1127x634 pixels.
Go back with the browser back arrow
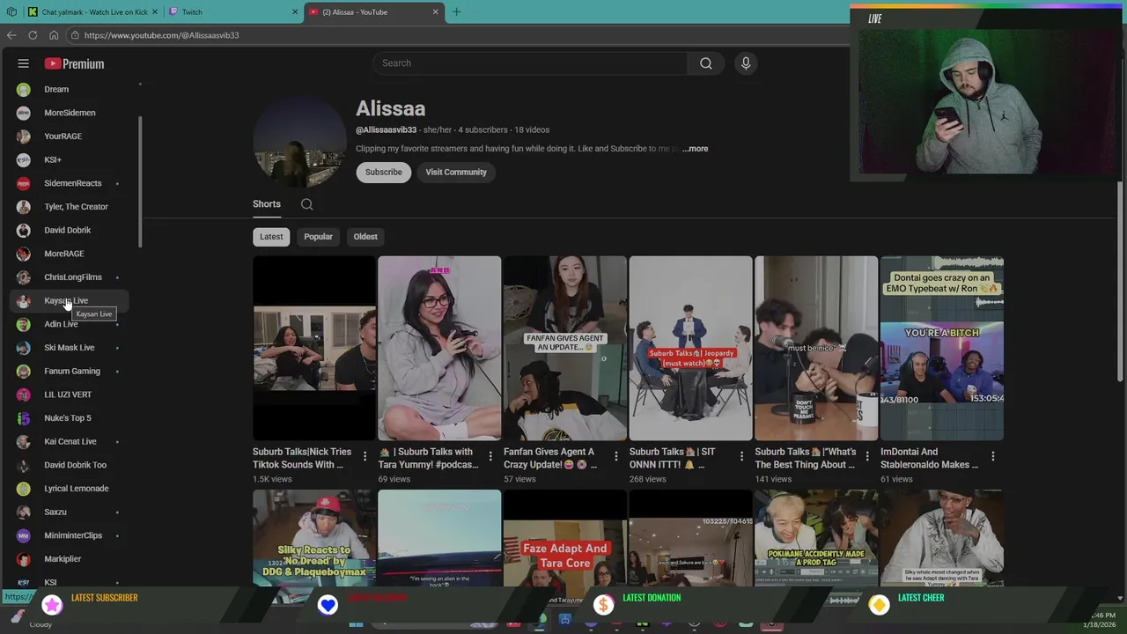(x=11, y=35)
